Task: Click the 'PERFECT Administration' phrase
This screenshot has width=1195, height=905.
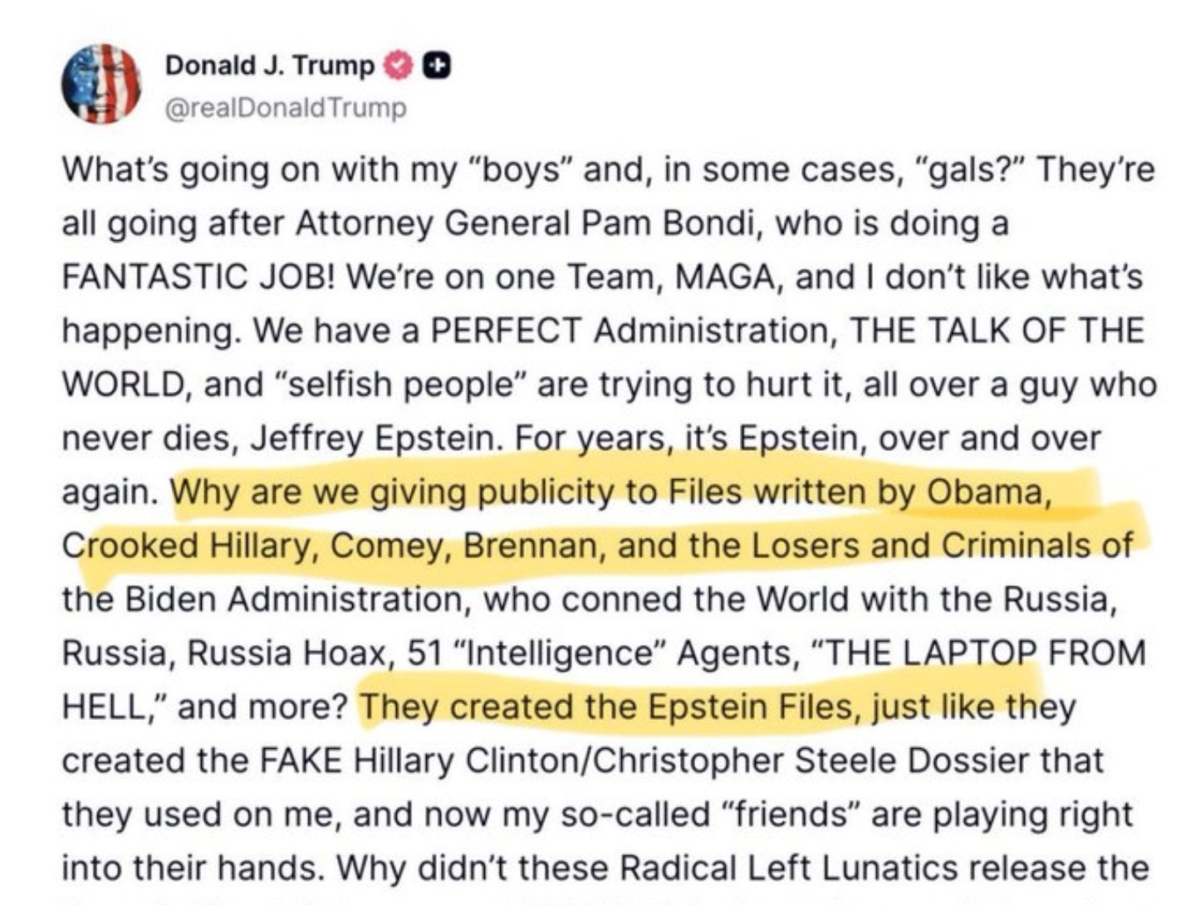Action: point(631,331)
